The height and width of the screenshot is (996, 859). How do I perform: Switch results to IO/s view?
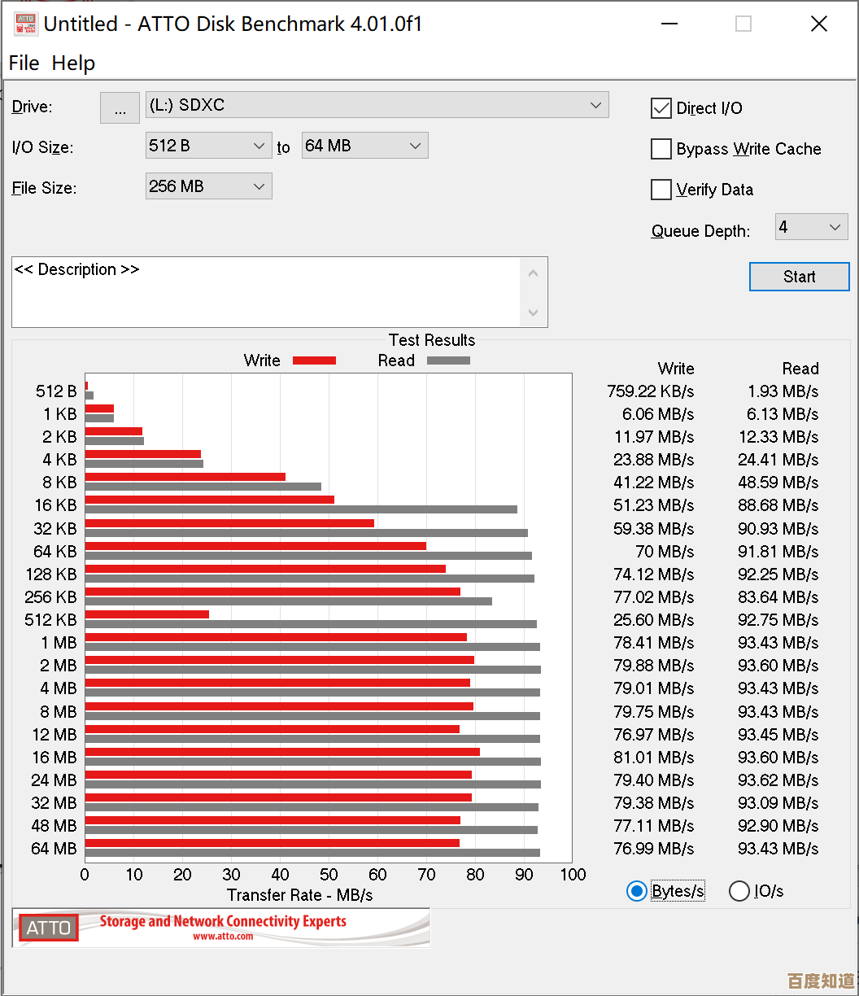click(739, 891)
